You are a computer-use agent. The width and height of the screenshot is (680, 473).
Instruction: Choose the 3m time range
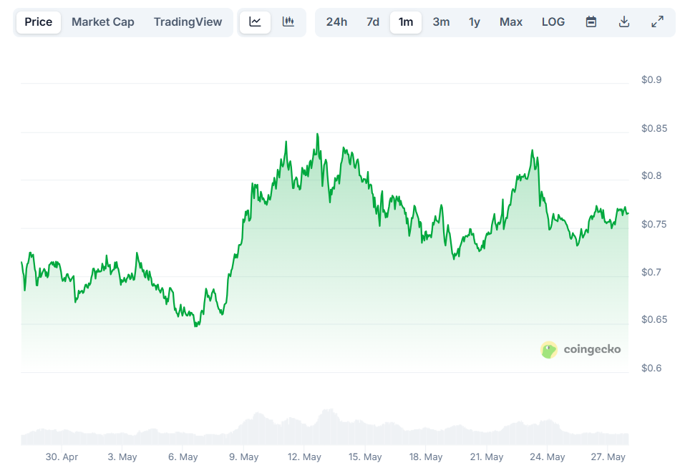441,22
